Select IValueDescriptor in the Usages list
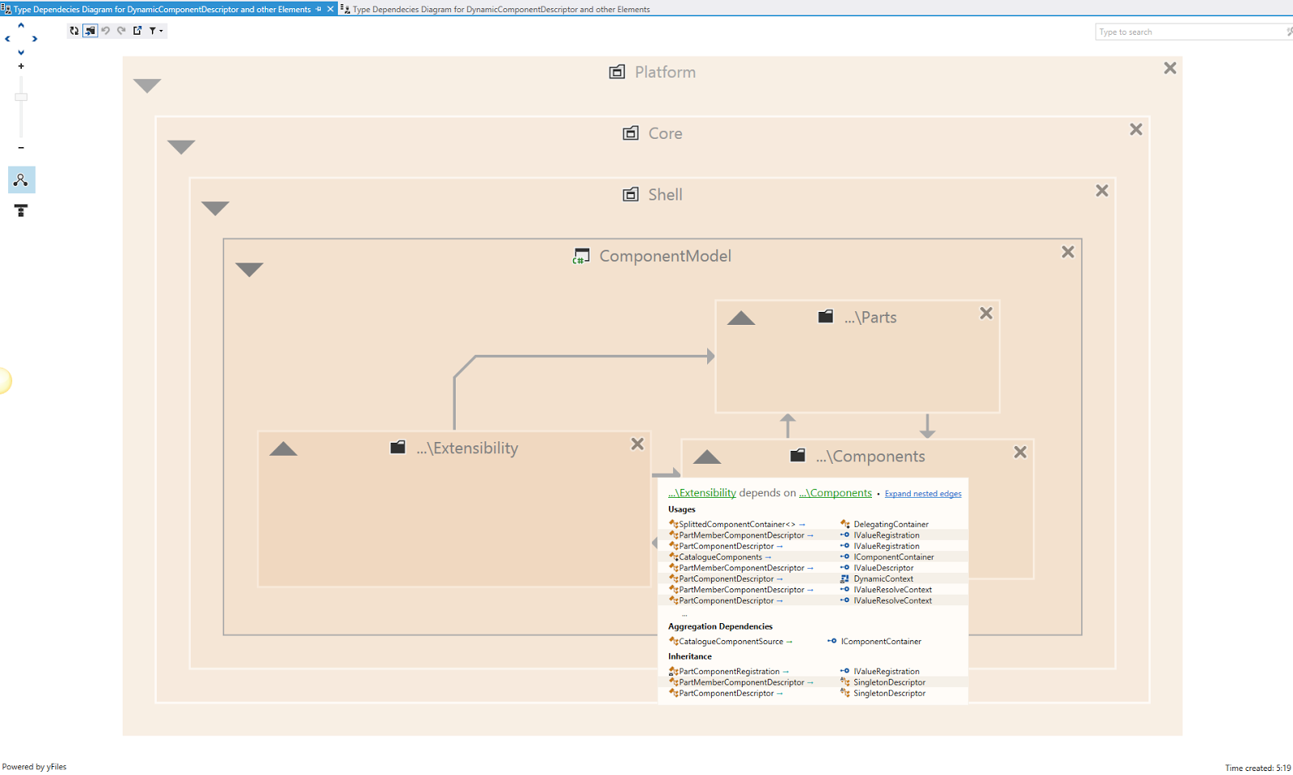Viewport: 1293px width, 775px height. tap(883, 568)
